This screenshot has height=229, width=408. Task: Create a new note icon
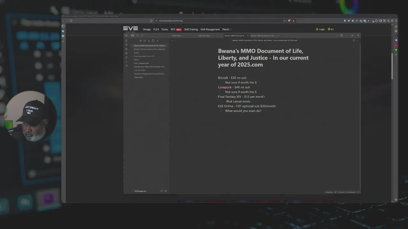141,41
